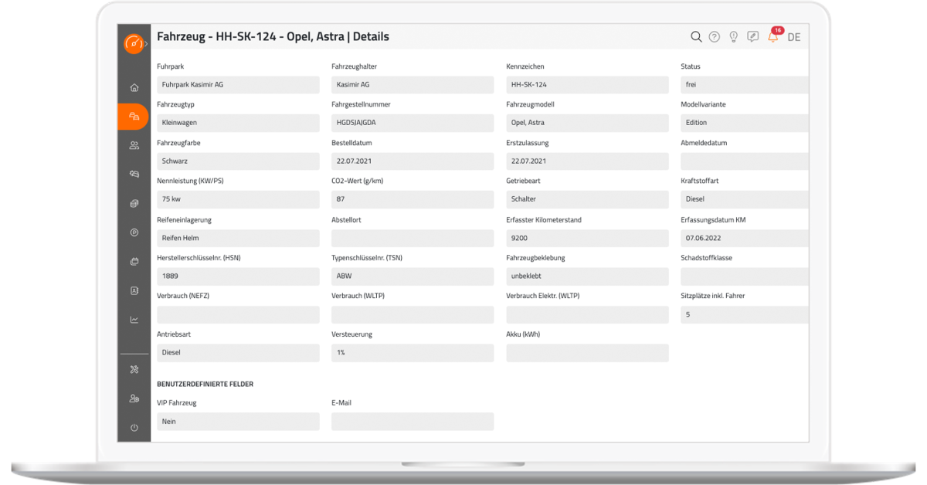Viewport: 927px width, 485px height.
Task: Click the Getriebeart field 'Schalter'
Action: click(x=587, y=199)
